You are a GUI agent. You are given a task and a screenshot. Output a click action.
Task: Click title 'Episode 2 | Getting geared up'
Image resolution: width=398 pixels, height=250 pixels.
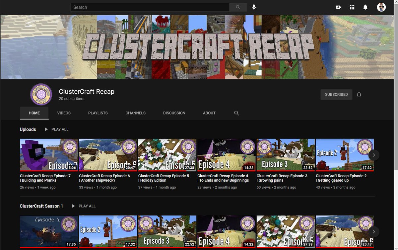[341, 178]
